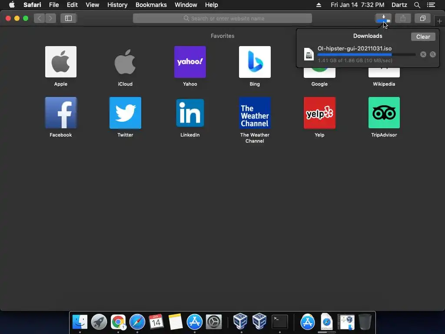The image size is (445, 334).
Task: Open Google Chrome from the Dock
Action: [118, 322]
